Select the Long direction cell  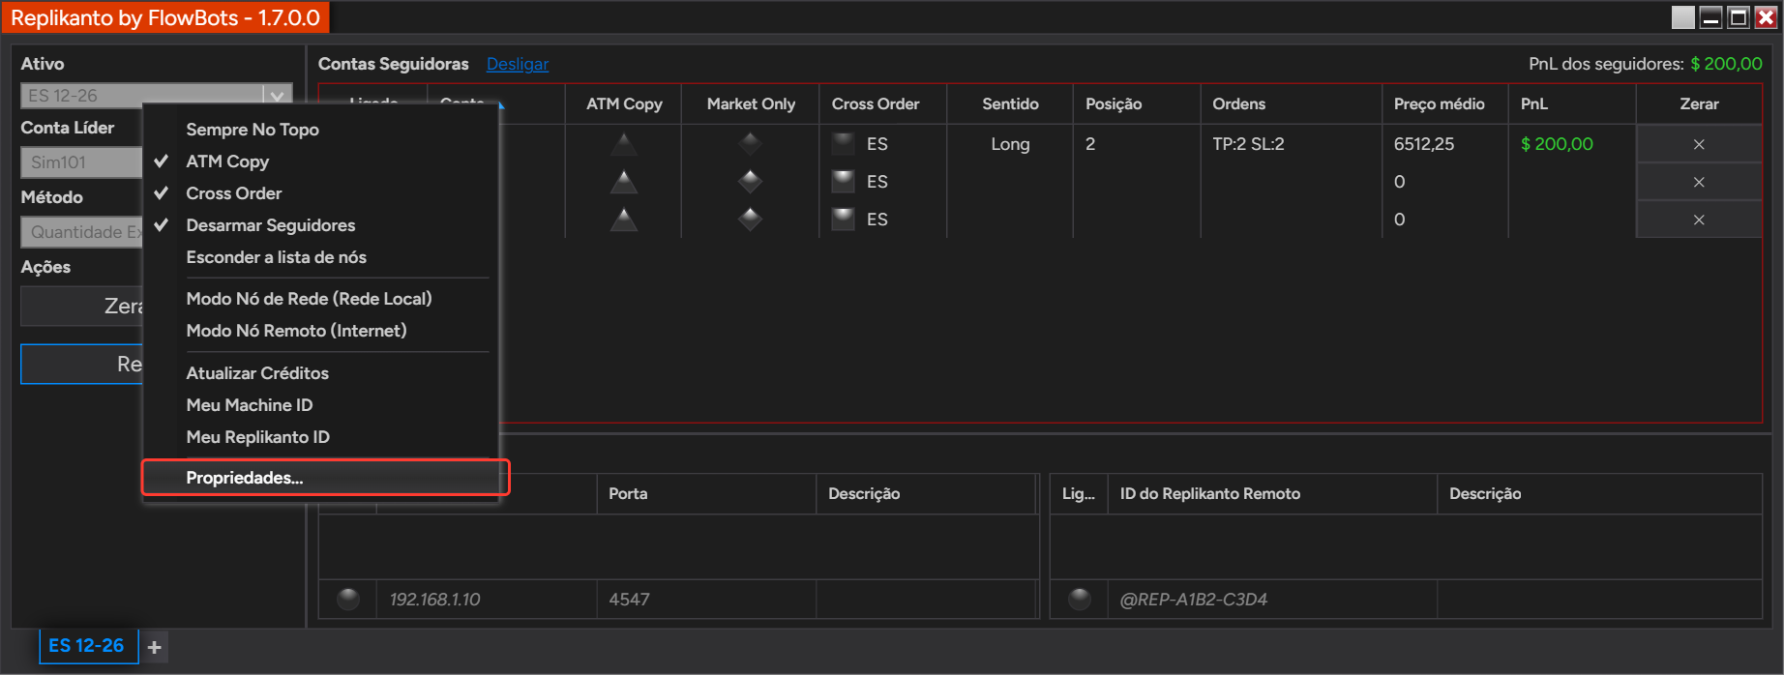coord(1010,144)
